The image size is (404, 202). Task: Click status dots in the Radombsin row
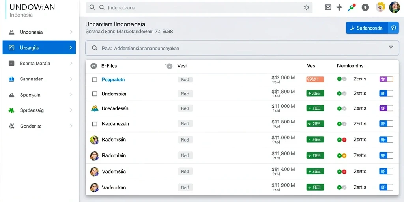click(342, 155)
